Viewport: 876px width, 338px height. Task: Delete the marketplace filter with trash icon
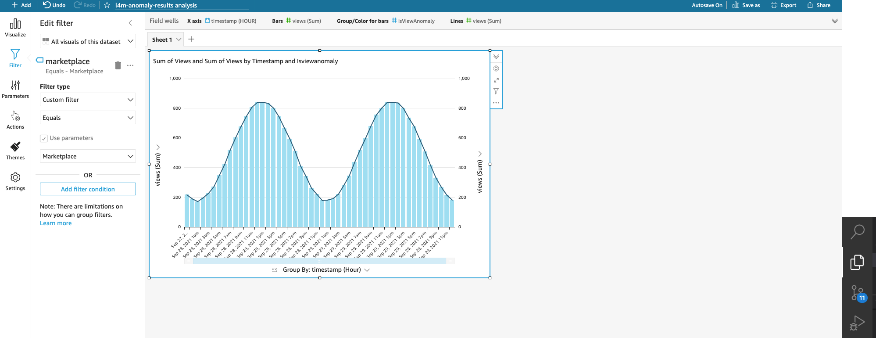coord(118,65)
